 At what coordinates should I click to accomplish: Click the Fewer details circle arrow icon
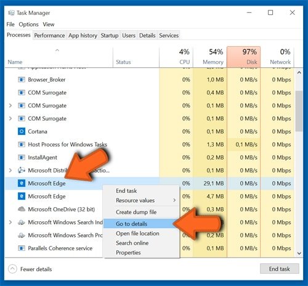[12, 269]
